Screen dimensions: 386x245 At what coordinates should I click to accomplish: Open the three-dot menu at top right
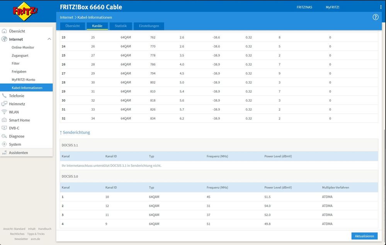(x=381, y=7)
